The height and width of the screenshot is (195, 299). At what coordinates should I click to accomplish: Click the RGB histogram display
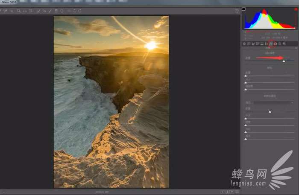click(270, 18)
